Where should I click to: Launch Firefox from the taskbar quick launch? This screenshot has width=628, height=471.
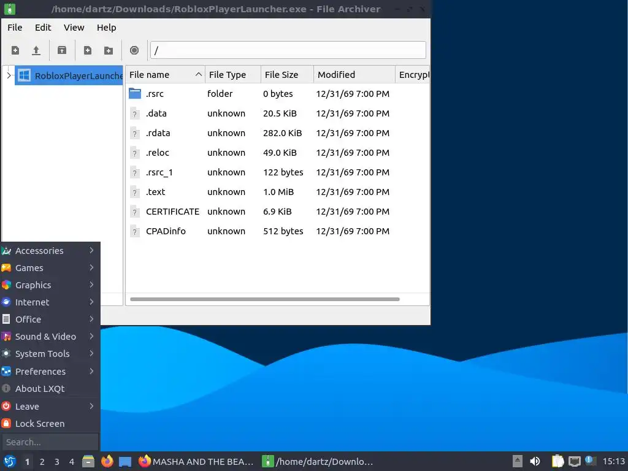pyautogui.click(x=107, y=461)
